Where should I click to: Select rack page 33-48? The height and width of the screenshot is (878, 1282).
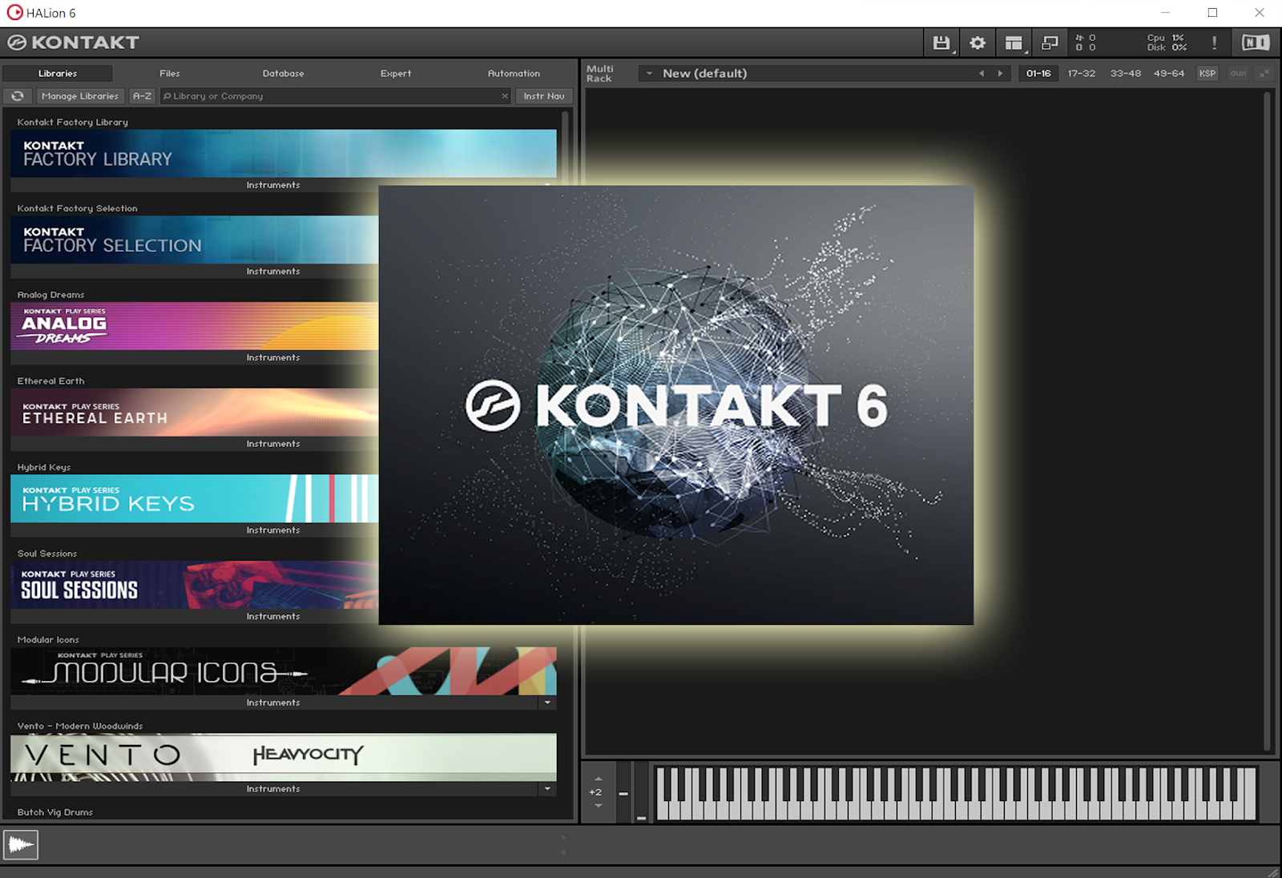1126,74
